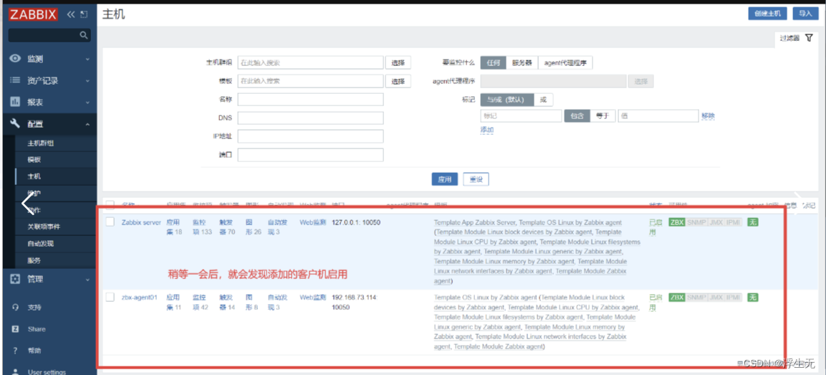Click SNMP badge in Zabbix server row
826x375 pixels.
[x=696, y=222]
